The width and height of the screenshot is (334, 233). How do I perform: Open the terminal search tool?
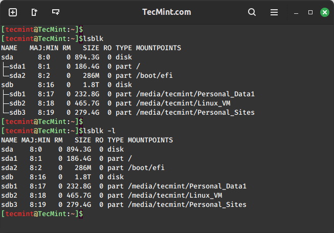click(x=252, y=12)
